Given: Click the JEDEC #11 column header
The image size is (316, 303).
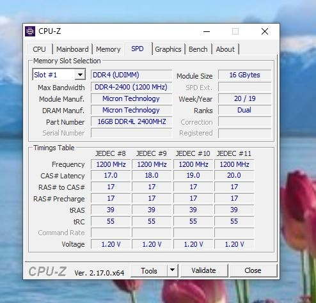Looking at the screenshot, I should coord(234,153).
